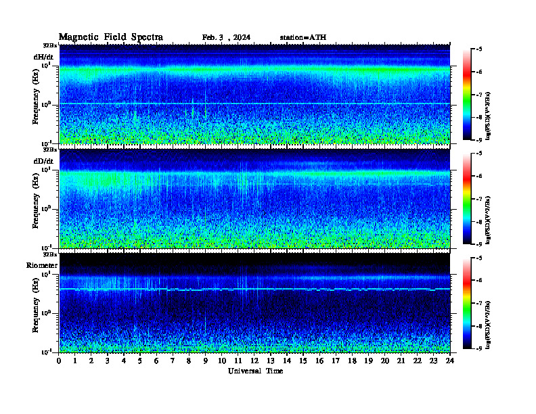Click hour tick "10" on time axis
This screenshot has height=414, width=536.
[222, 361]
